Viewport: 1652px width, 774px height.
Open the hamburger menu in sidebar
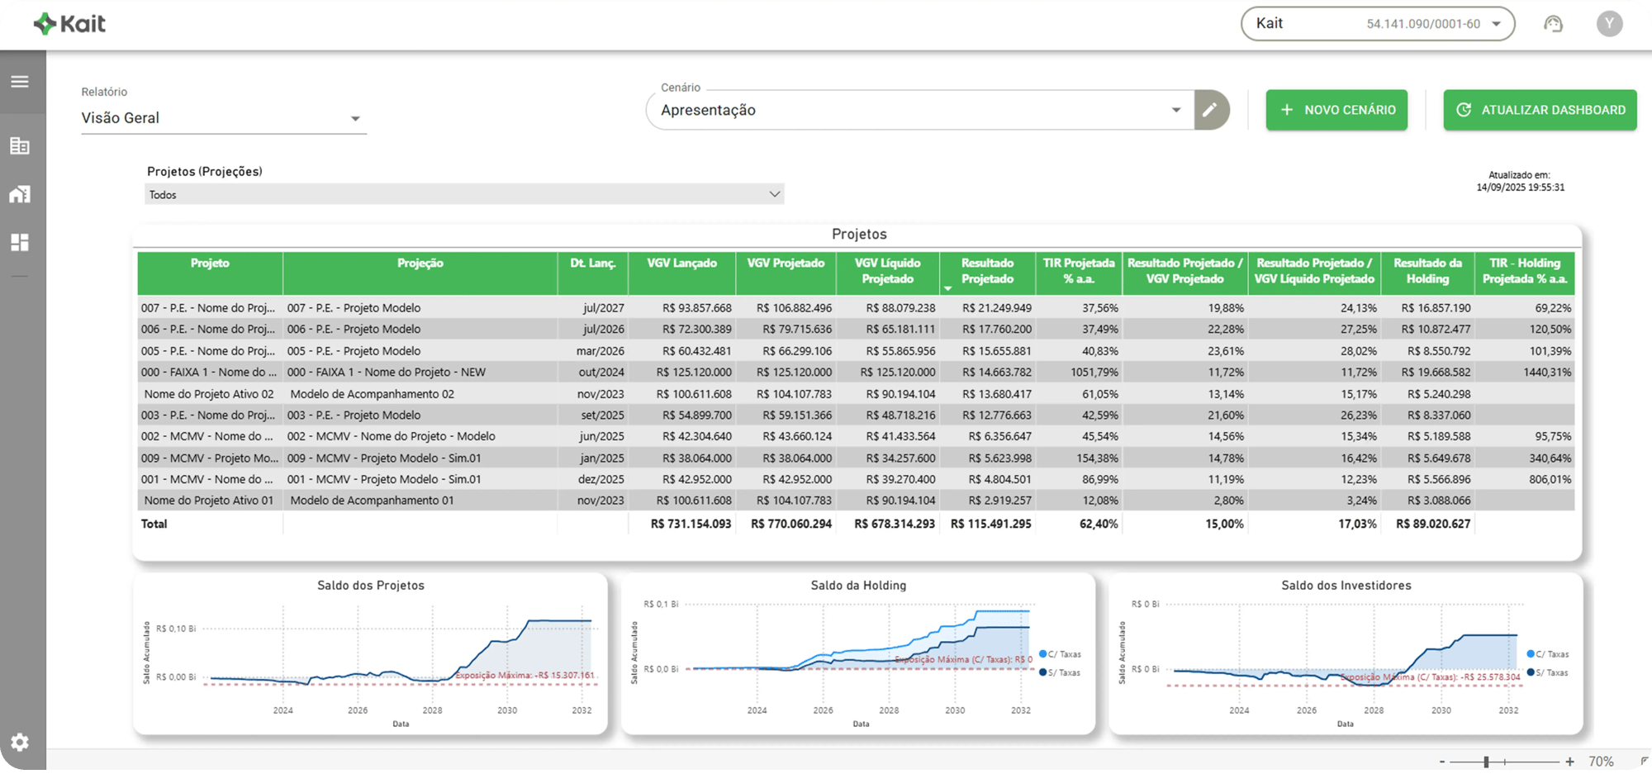coord(20,82)
